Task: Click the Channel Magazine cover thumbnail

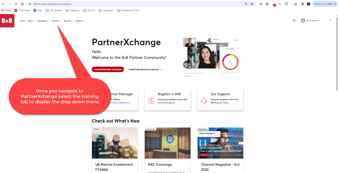Action: (x=221, y=143)
